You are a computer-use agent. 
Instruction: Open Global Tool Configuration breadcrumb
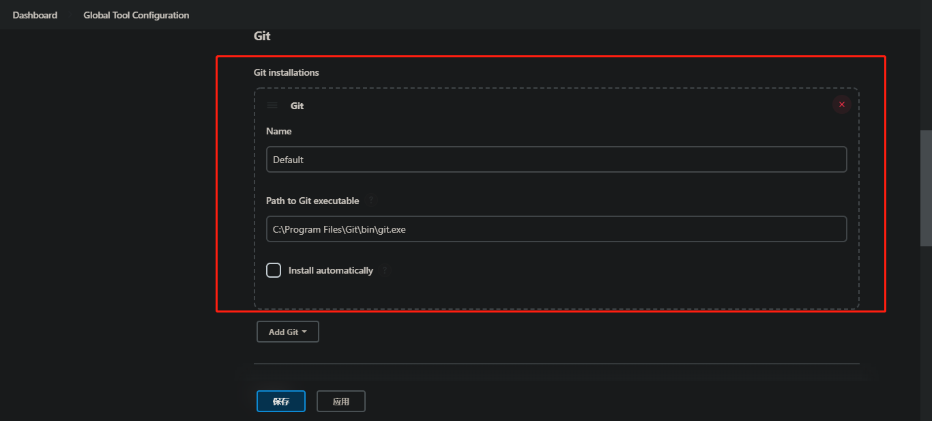coord(136,15)
